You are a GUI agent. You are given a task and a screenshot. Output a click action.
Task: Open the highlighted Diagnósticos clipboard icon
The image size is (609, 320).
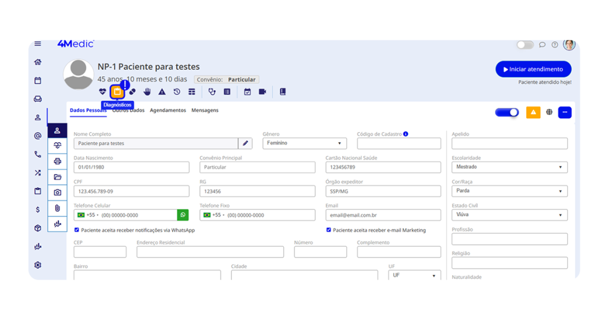coord(117,92)
